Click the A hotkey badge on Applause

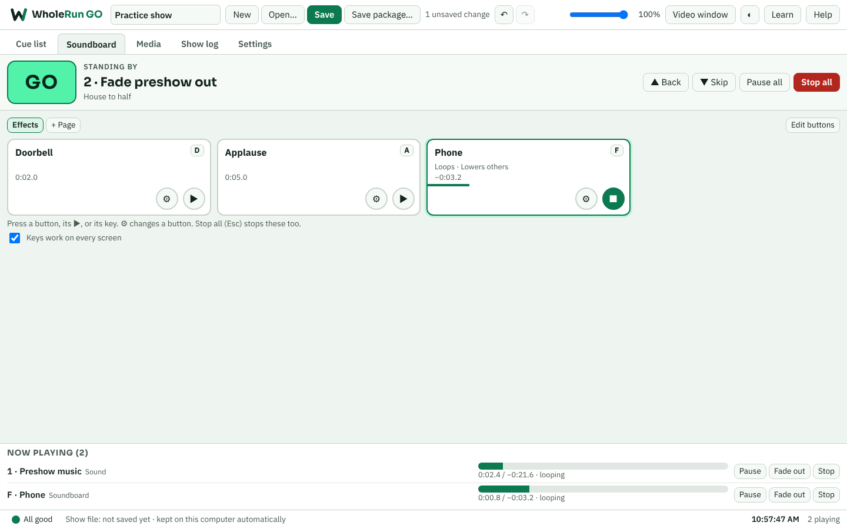click(406, 150)
